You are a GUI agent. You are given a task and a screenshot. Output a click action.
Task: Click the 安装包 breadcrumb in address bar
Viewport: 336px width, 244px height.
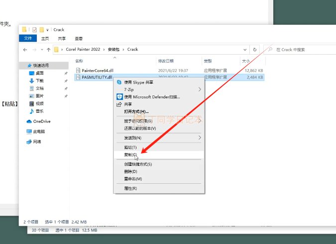[114, 50]
